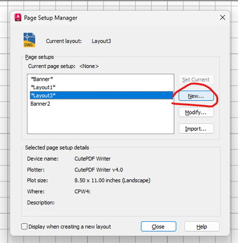The height and width of the screenshot is (243, 238).
Task: Click the Set Current button
Action: [196, 80]
